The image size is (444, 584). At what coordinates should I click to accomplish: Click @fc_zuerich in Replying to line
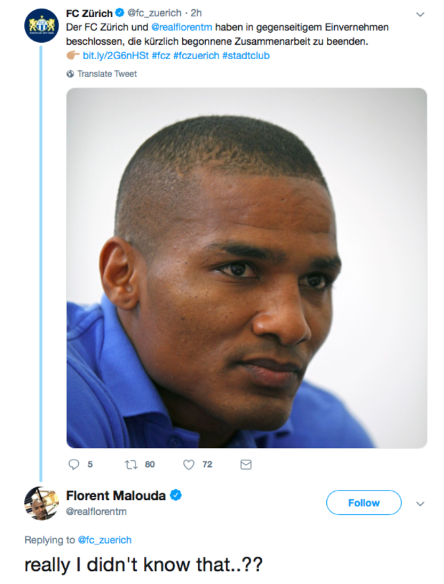[104, 540]
